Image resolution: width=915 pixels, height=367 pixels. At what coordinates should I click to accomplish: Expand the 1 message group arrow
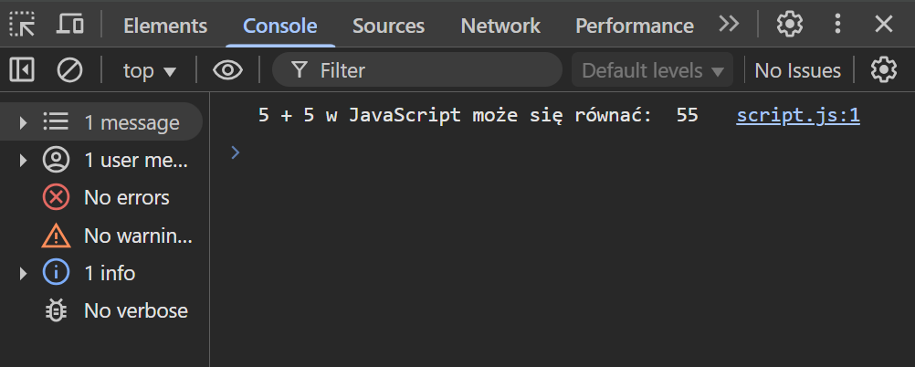tap(23, 122)
